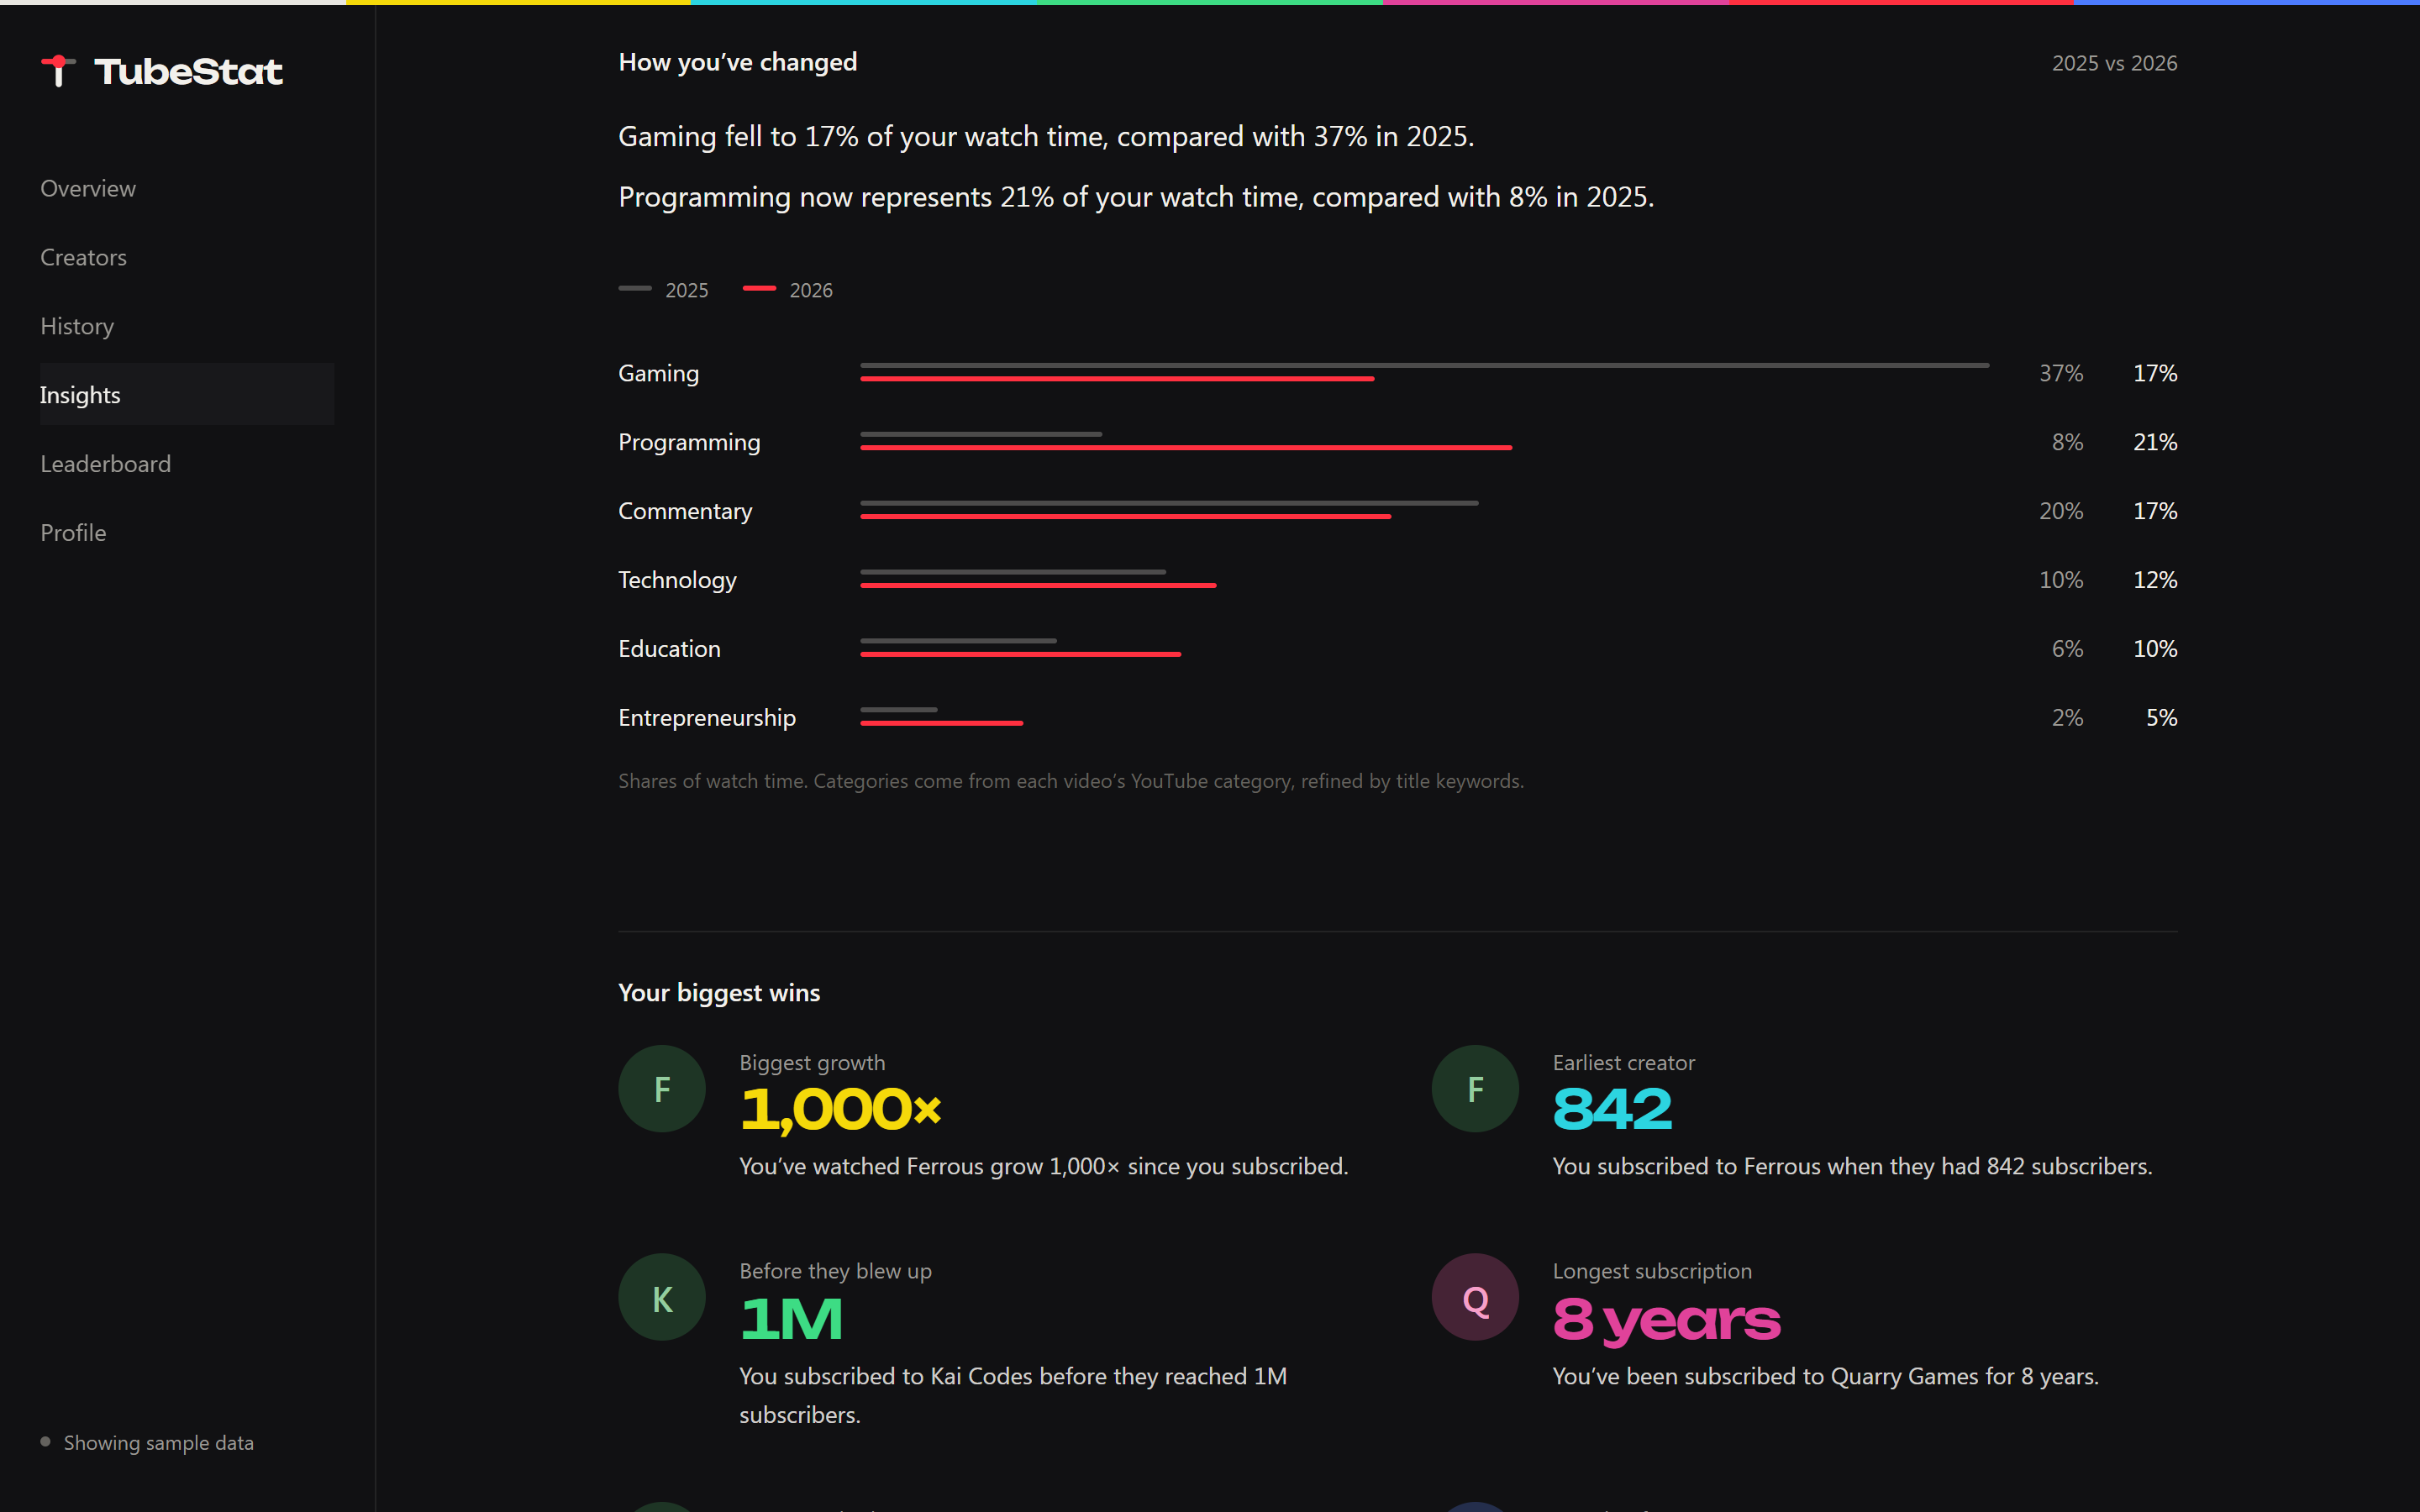The image size is (2420, 1512).
Task: Click the TubeStat logo icon
Action: click(x=59, y=71)
